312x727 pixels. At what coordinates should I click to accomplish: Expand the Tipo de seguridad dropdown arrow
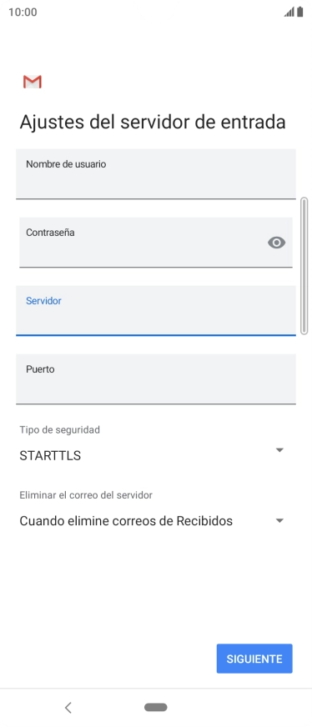[279, 450]
